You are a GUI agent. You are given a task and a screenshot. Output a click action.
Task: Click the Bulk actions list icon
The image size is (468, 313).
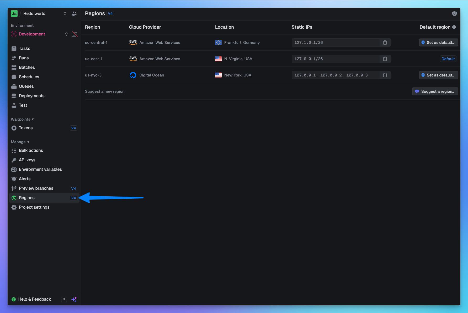(14, 151)
